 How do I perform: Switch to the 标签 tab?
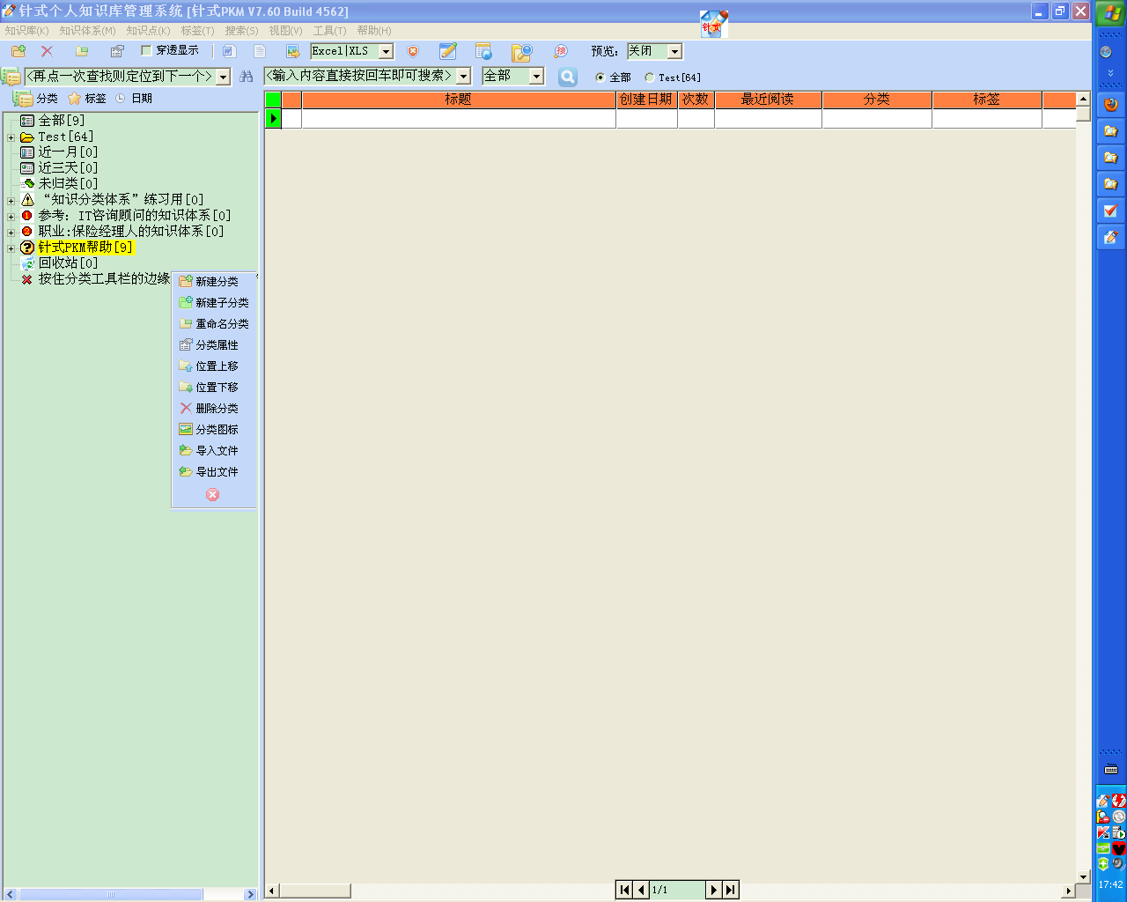[88, 99]
